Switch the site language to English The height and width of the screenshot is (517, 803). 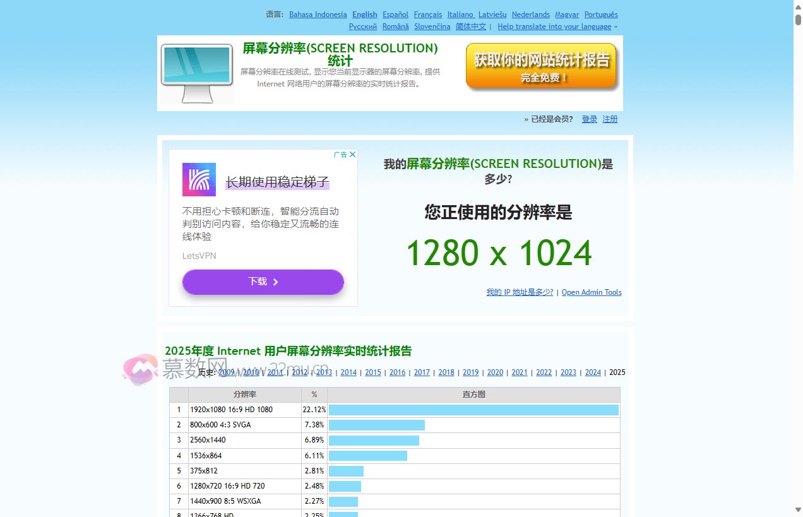(364, 14)
